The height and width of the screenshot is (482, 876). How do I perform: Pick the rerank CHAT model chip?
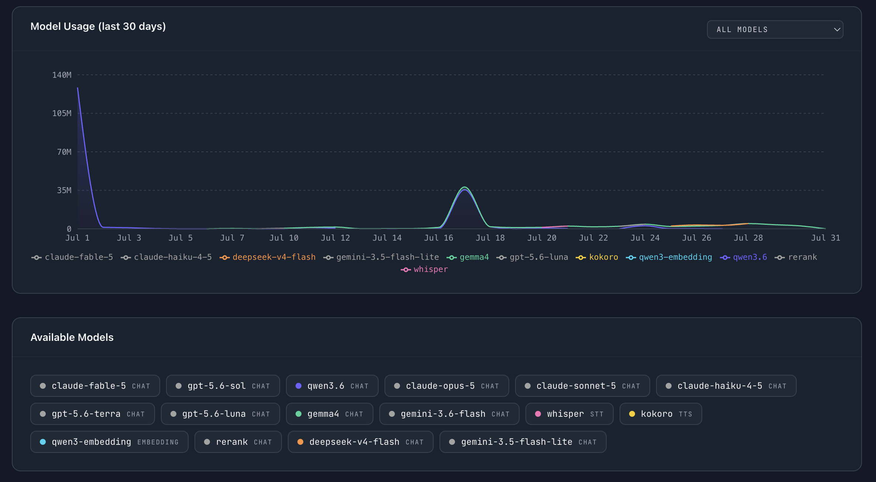click(x=238, y=442)
